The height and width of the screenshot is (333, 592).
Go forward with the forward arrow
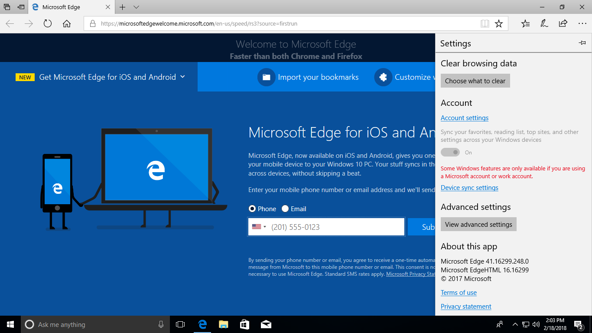[x=29, y=24]
